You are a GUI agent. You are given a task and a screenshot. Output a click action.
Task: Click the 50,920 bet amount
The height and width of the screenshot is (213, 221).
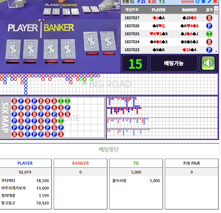(x=43, y=203)
